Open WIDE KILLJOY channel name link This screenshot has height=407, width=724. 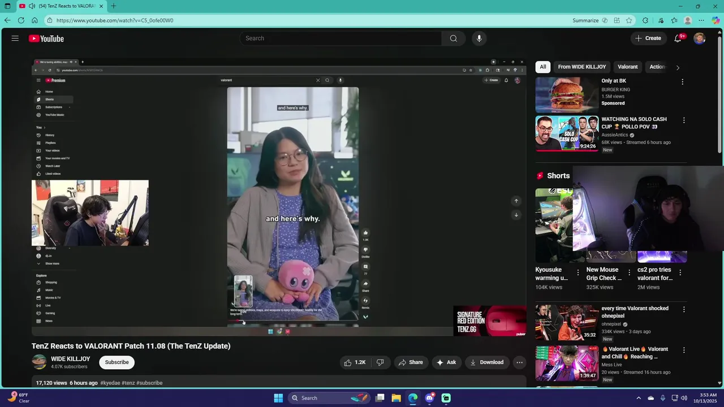point(70,359)
